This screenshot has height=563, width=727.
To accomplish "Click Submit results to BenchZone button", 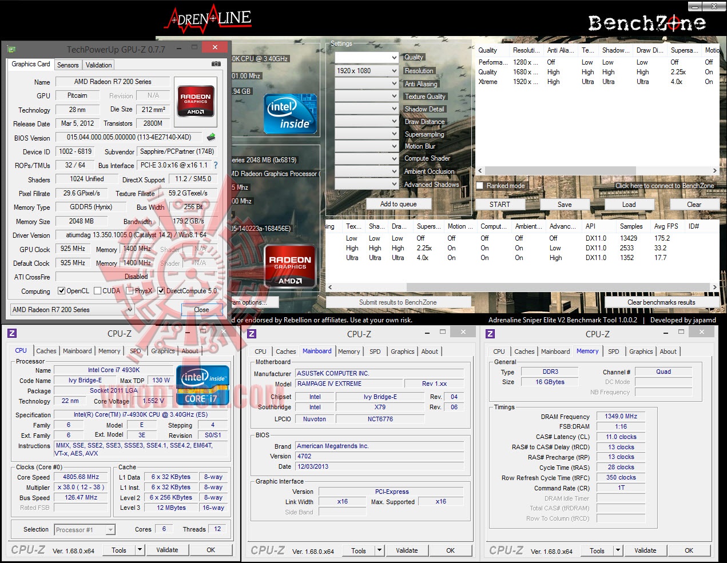I will click(x=398, y=302).
